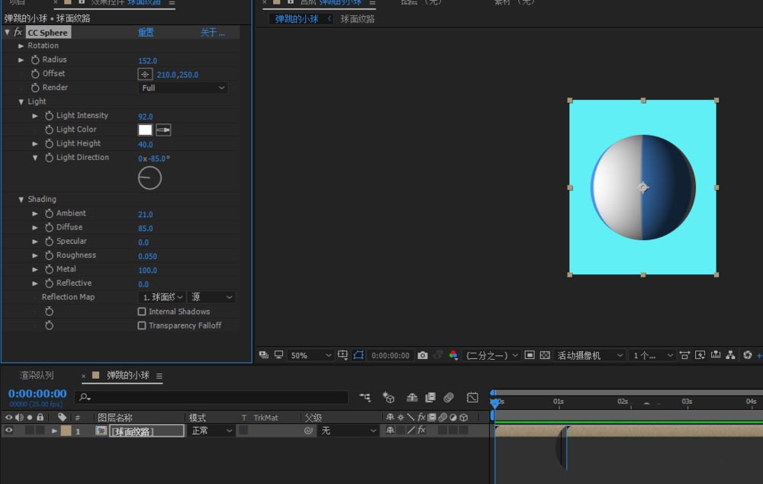763x484 pixels.
Task: Enable the Transparency Falloff checkbox
Action: click(142, 325)
